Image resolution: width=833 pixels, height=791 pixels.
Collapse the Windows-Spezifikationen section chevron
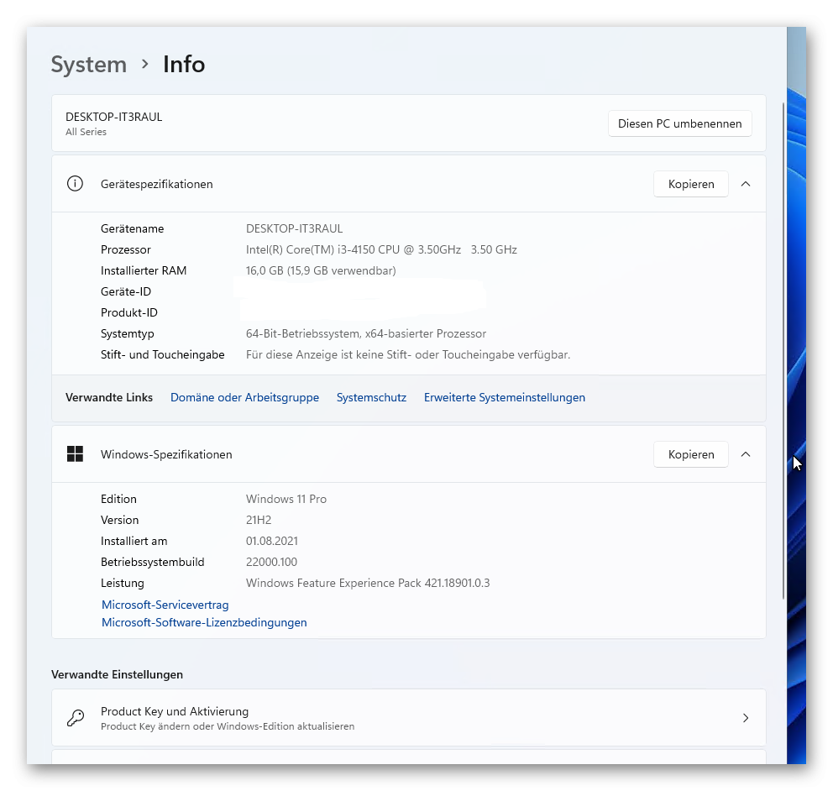pos(746,454)
